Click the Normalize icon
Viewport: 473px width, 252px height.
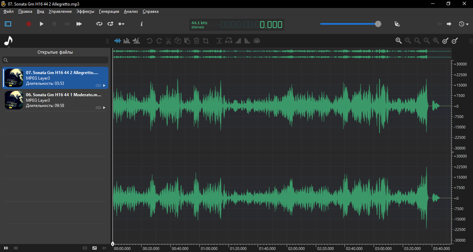219,41
